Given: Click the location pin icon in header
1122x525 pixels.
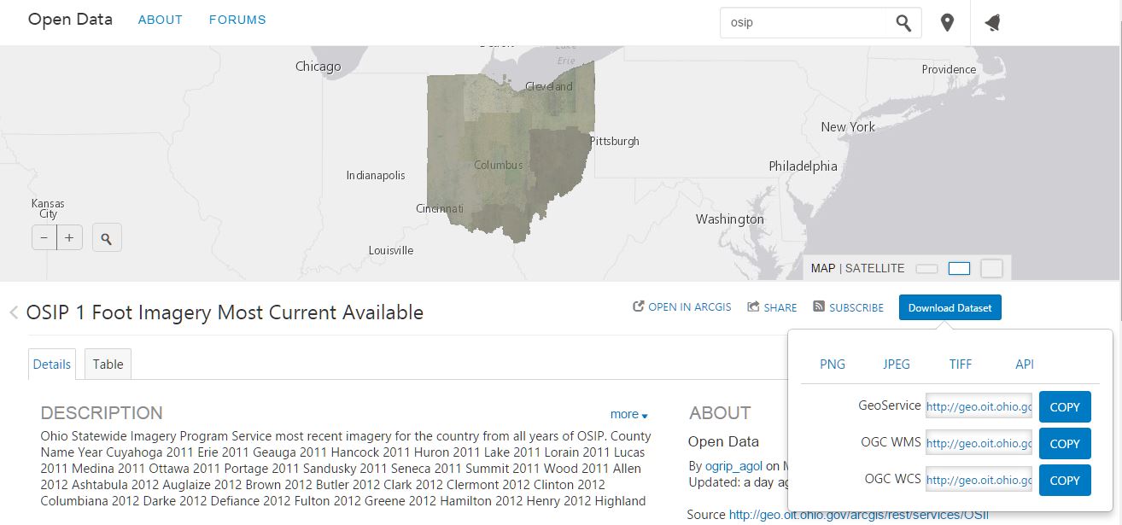Looking at the screenshot, I should 947,23.
